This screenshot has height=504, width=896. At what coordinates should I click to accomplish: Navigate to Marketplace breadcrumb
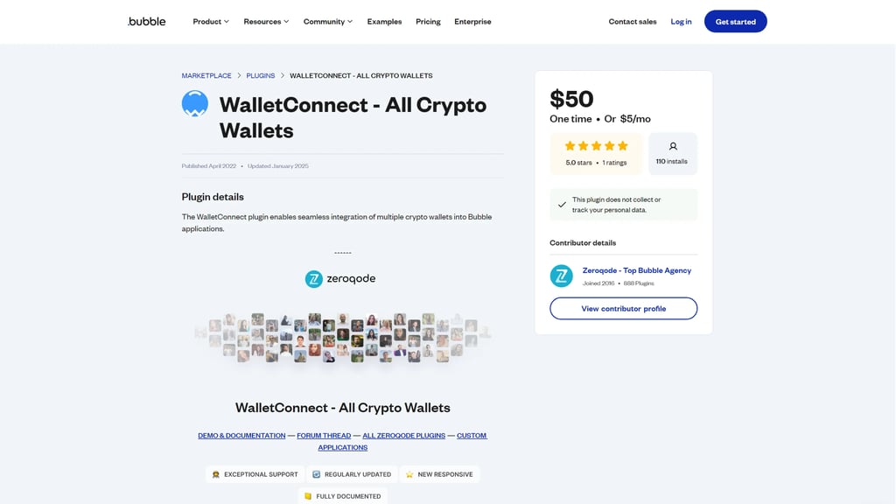206,76
